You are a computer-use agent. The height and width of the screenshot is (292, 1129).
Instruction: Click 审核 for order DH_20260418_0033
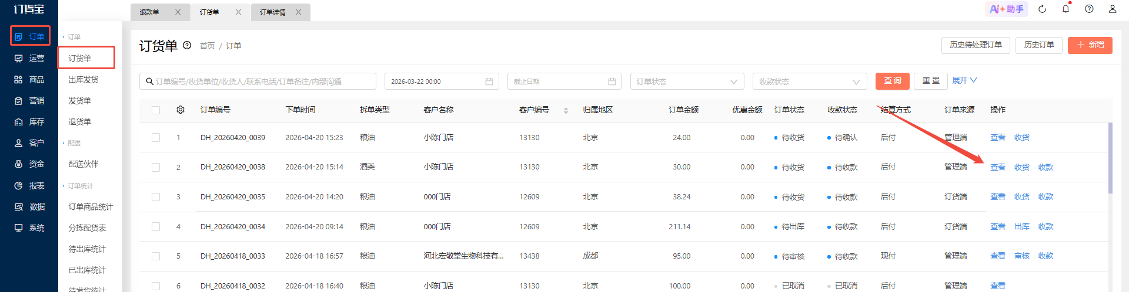(x=1022, y=256)
